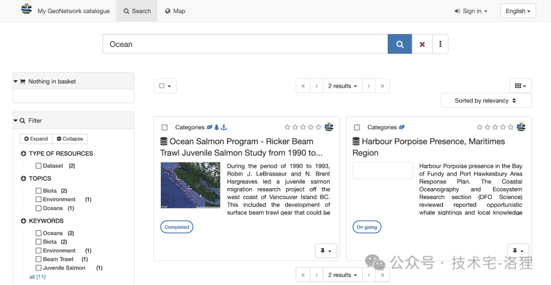Click the blue magnifier search button
This screenshot has width=551, height=285.
399,44
